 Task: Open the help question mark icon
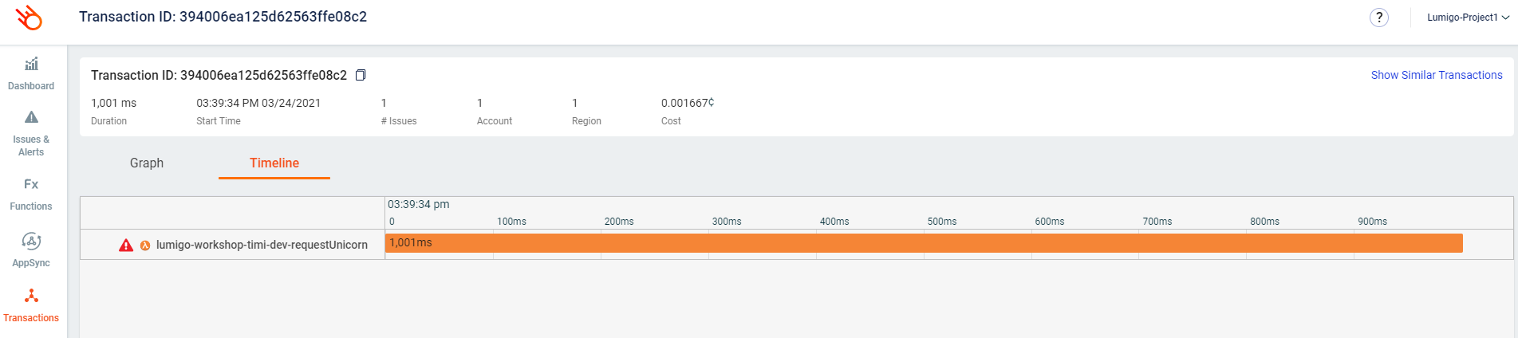coord(1379,18)
